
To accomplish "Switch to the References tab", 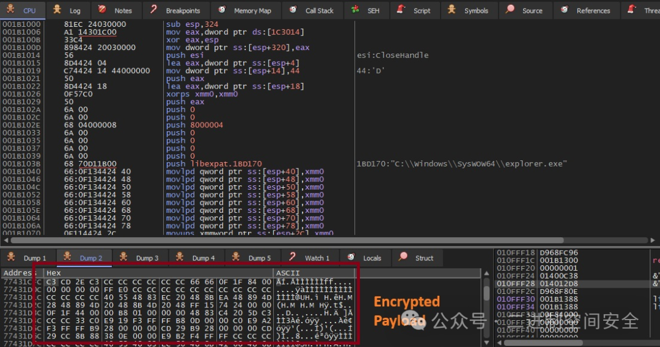I will coord(586,10).
